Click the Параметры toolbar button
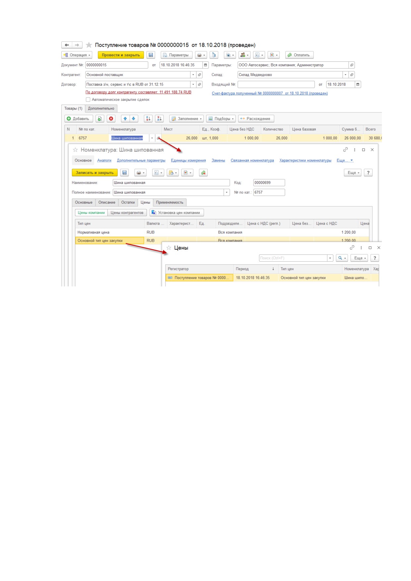The width and height of the screenshot is (411, 581). (176, 55)
